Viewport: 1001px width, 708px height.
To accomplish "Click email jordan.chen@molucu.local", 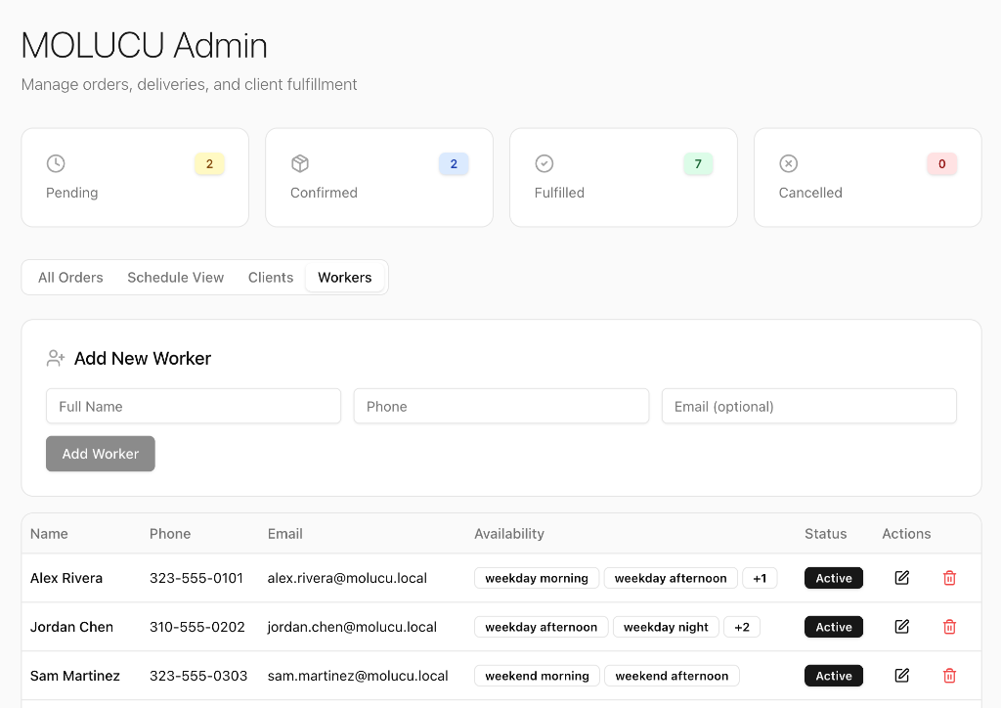I will [x=352, y=627].
